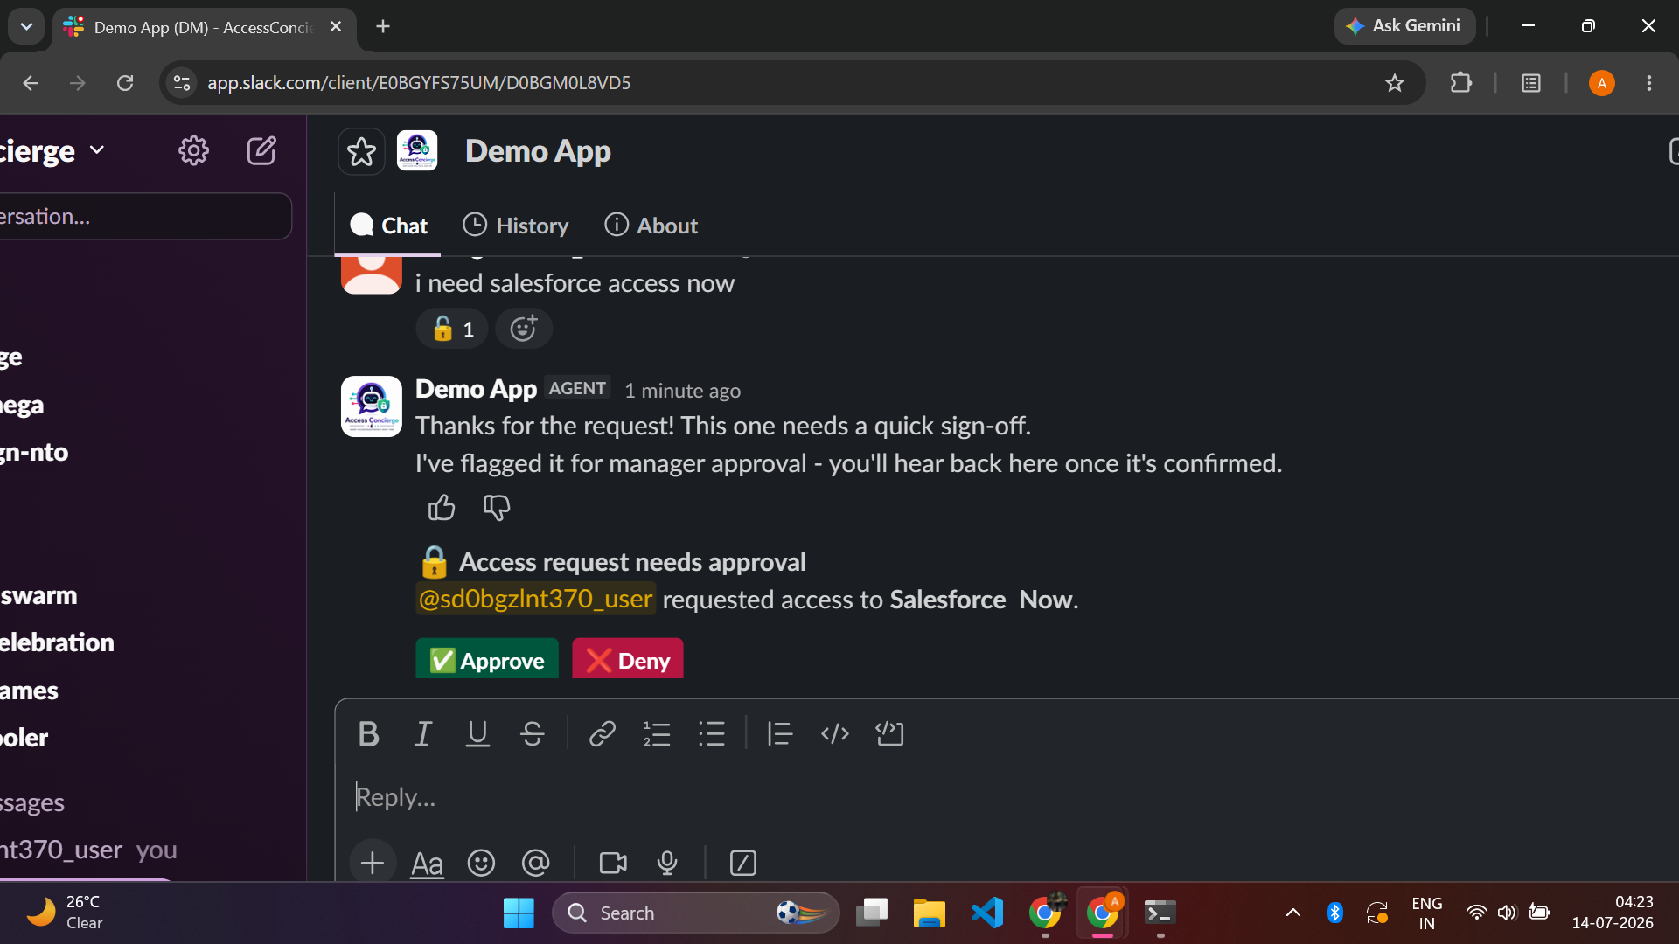This screenshot has width=1679, height=944.
Task: Open the emoji picker in composer
Action: coord(481,864)
